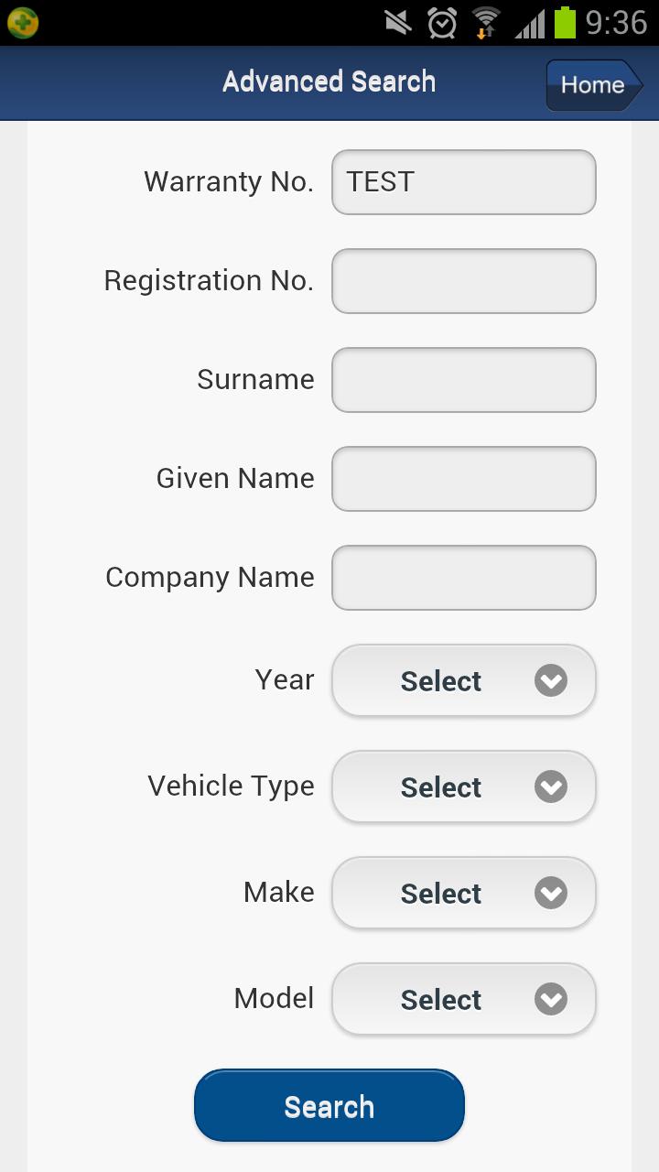Click the Registration No. input field
The width and height of the screenshot is (659, 1172).
click(x=463, y=281)
